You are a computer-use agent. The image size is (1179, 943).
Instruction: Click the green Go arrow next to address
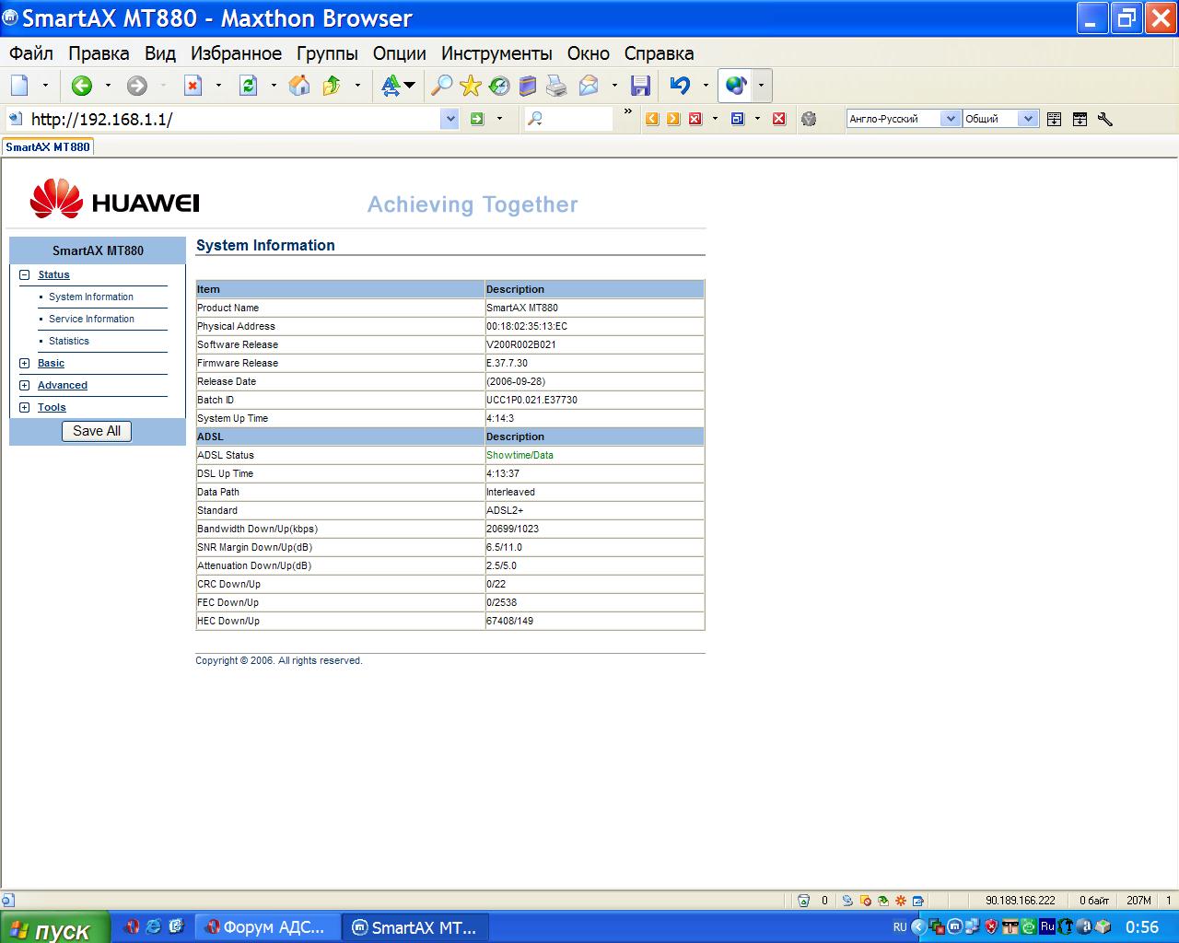[x=477, y=118]
